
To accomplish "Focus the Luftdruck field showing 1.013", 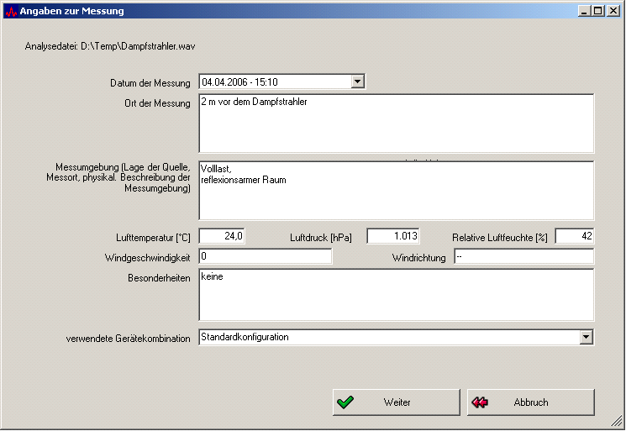I will click(x=393, y=236).
